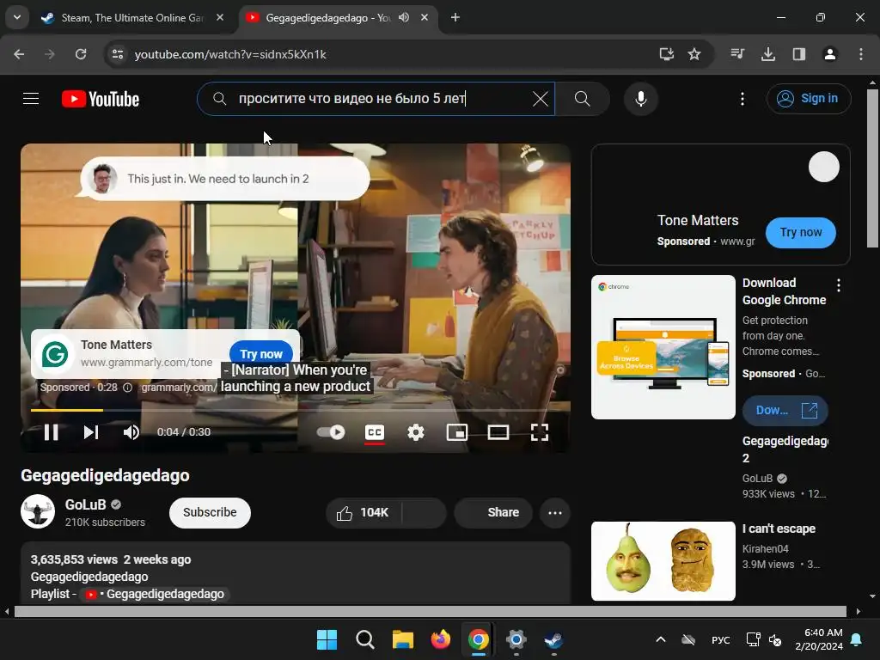Enter fullscreen video mode
Image resolution: width=880 pixels, height=660 pixels.
tap(540, 432)
